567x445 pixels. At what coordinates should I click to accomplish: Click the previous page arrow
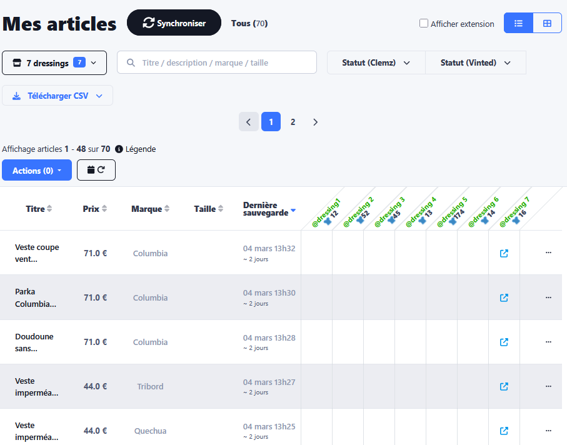click(248, 122)
